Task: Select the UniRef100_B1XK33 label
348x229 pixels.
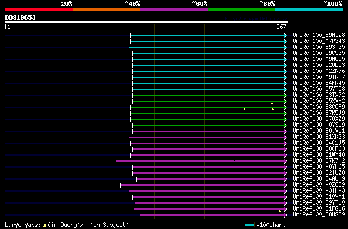Action: [319, 137]
